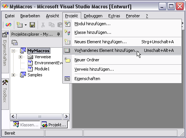The image size is (186, 138).
Task: Open the Datei menu
Action: pyautogui.click(x=10, y=16)
